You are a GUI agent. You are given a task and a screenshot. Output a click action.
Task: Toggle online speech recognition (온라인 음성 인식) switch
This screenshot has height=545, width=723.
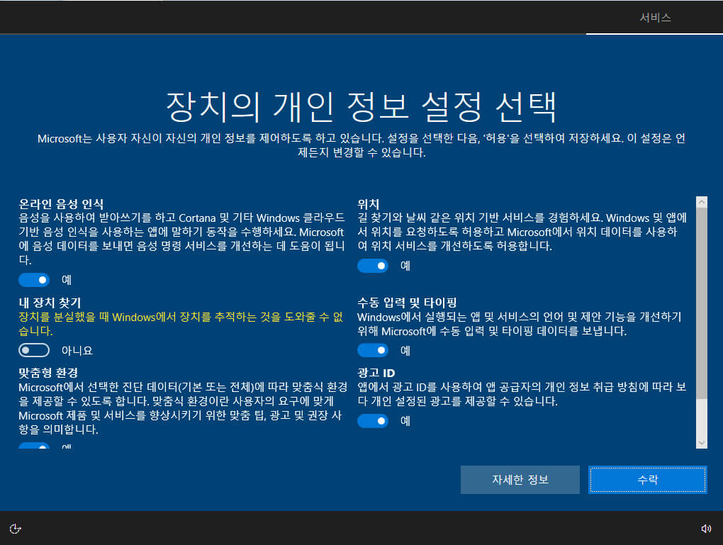click(x=34, y=280)
